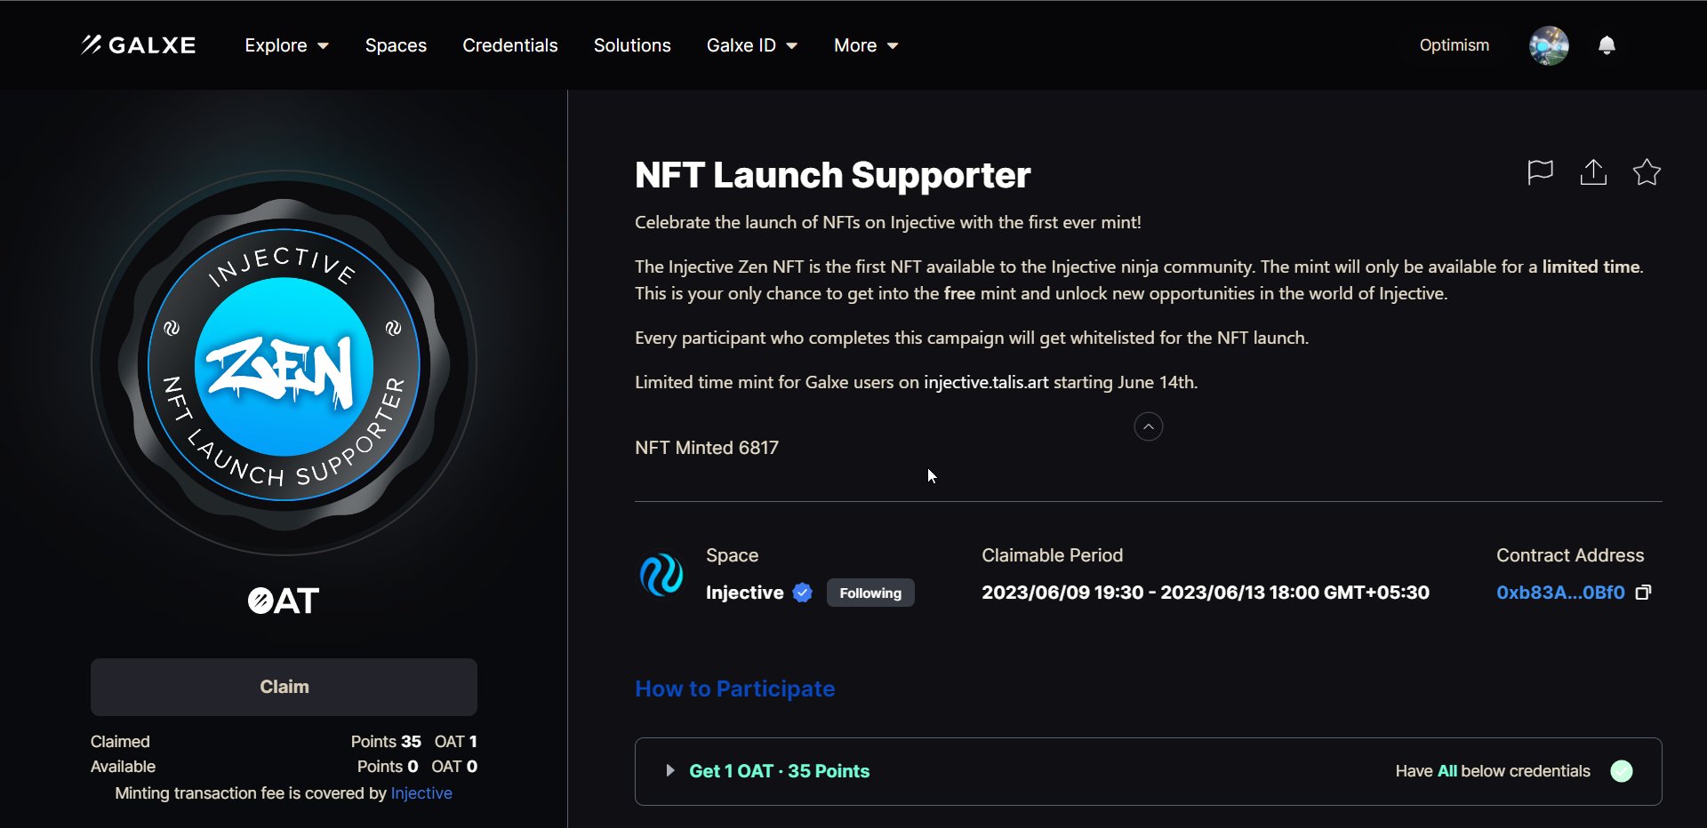Report campaign with the flag icon
The height and width of the screenshot is (828, 1707).
[1540, 171]
